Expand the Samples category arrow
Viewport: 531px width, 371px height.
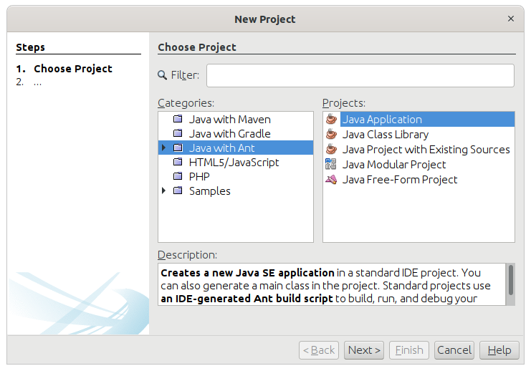pyautogui.click(x=164, y=191)
